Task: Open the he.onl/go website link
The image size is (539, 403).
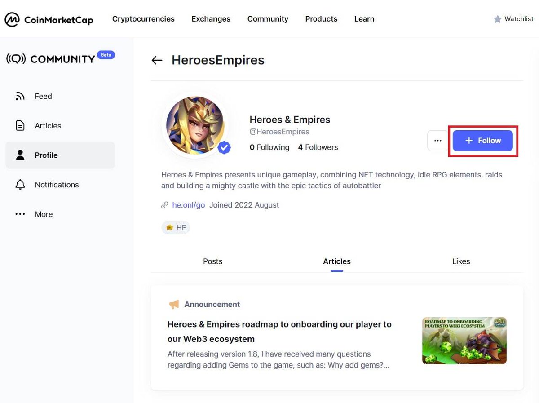Action: click(x=188, y=205)
